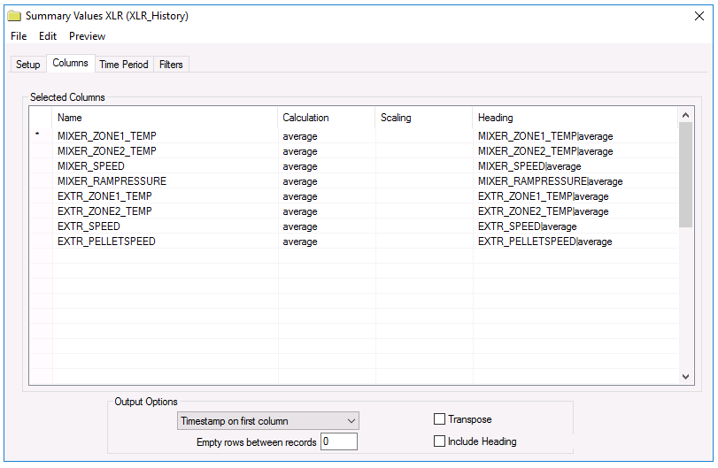Click the EXTR_ZONE2_TEMP|average heading cell
Image resolution: width=718 pixels, height=468 pixels.
point(575,211)
